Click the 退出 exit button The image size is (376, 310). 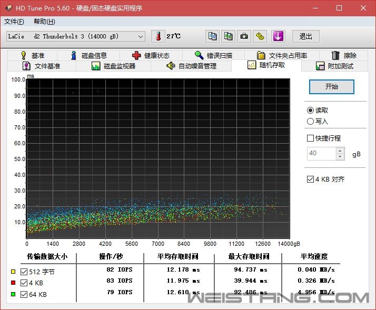point(305,36)
